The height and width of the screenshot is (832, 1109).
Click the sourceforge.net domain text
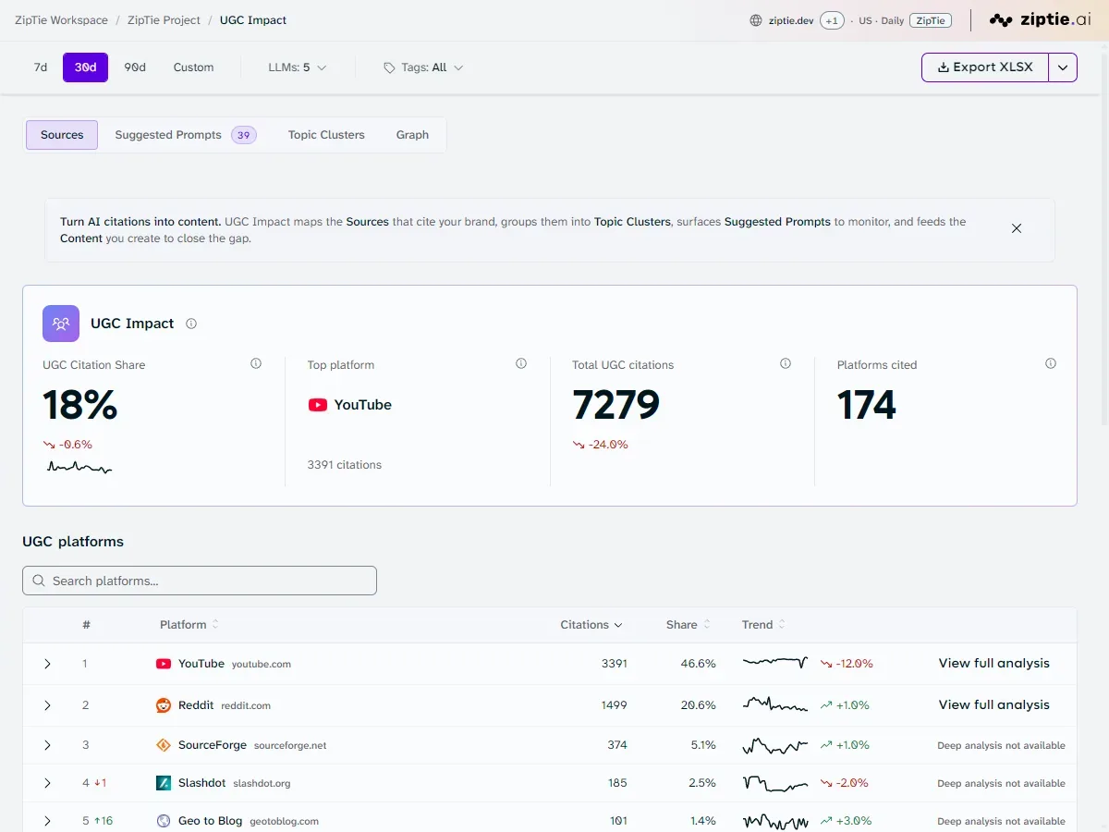tap(290, 746)
